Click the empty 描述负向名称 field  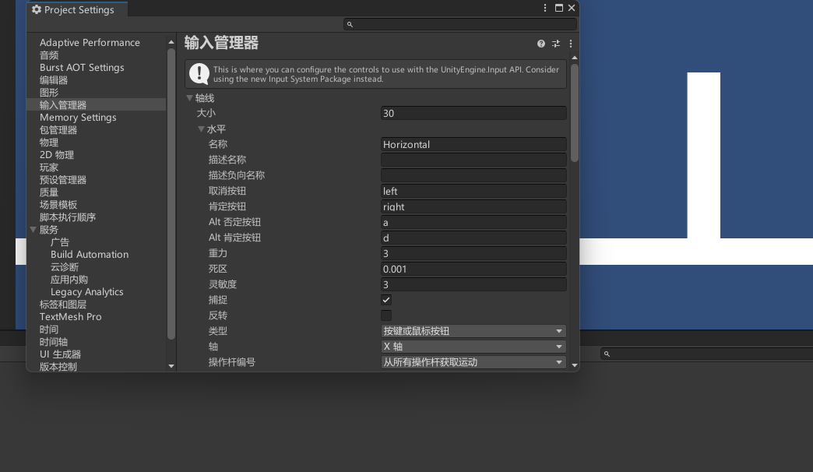pos(473,175)
